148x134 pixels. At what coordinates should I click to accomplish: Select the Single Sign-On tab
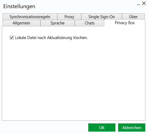coord(102,17)
